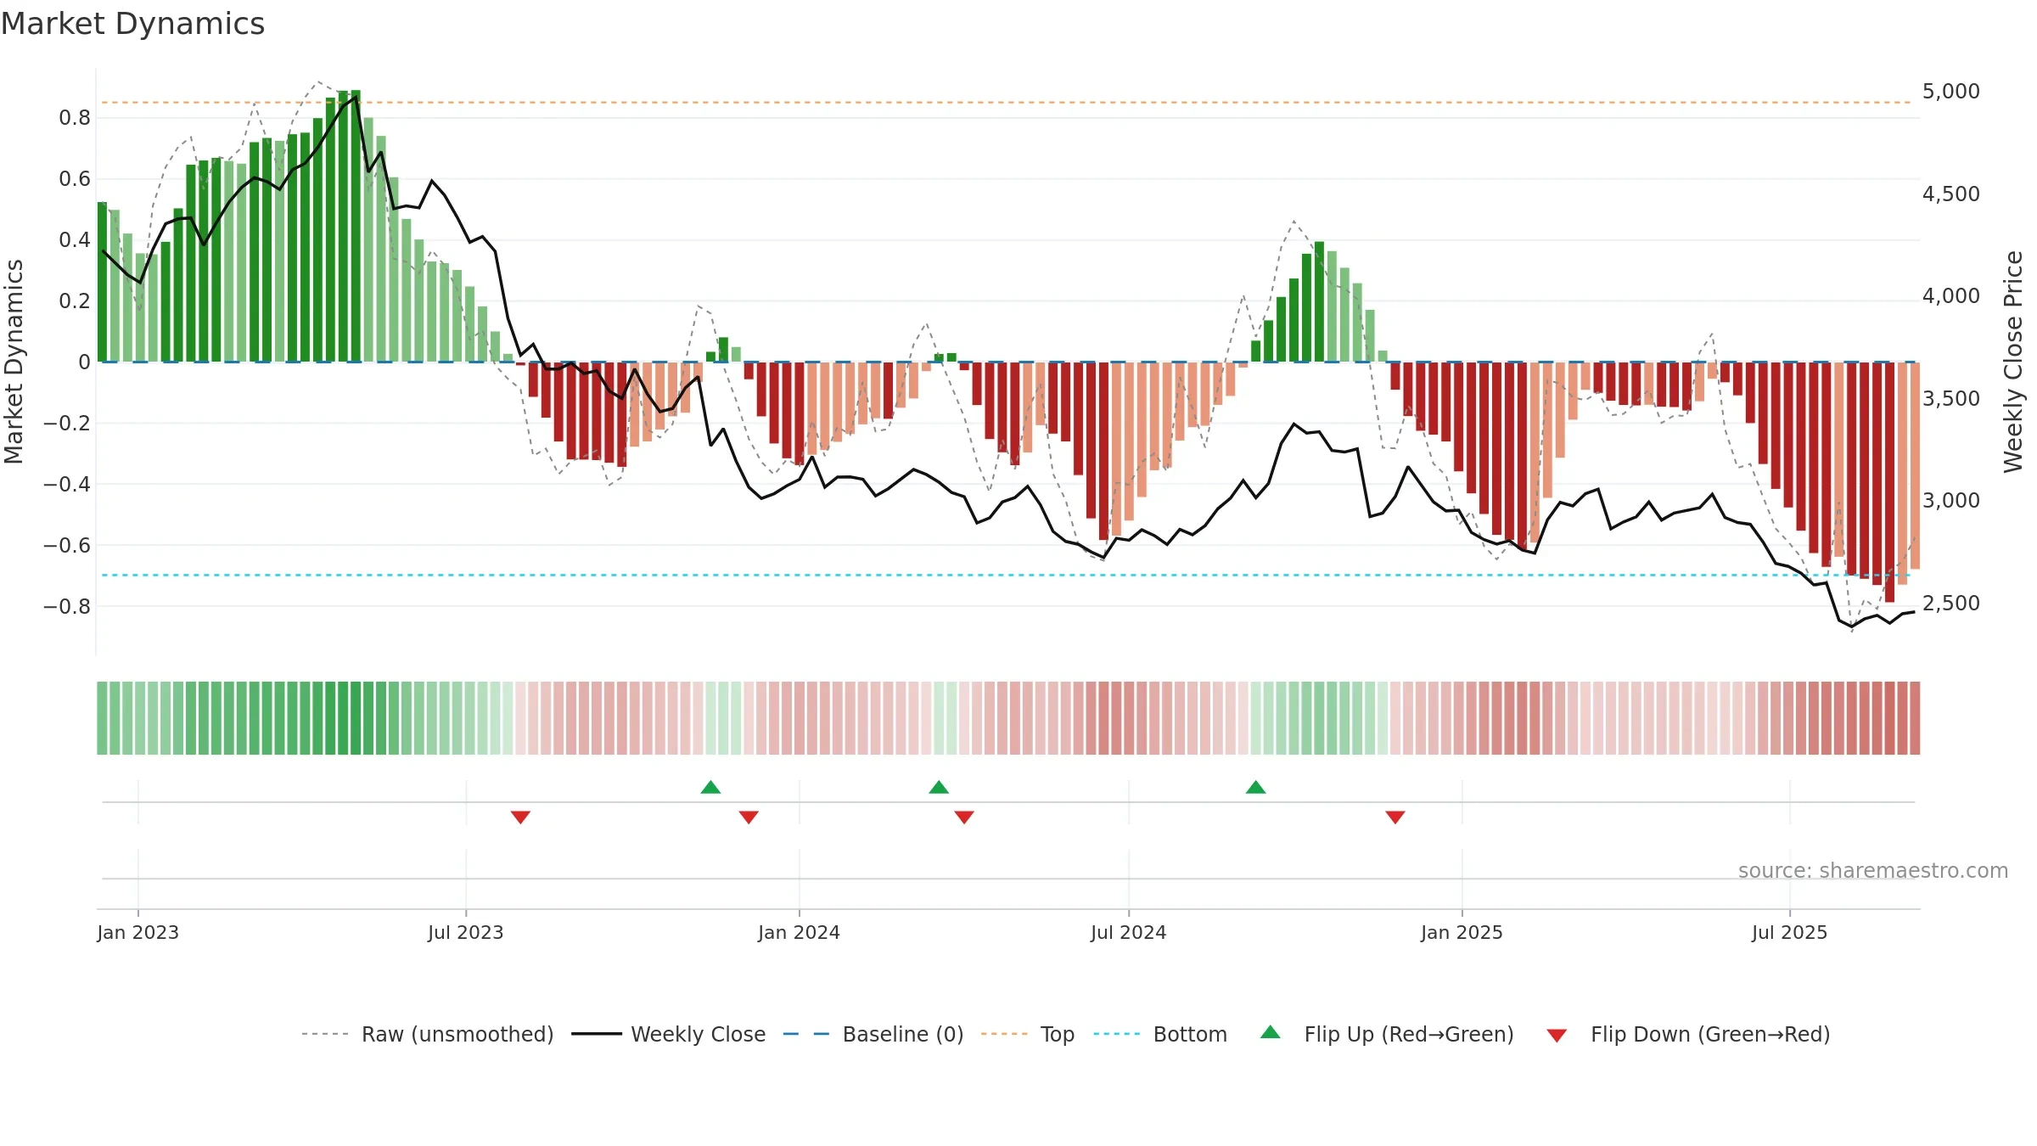Click the −0.8 left axis tick label
Viewport: 2037px width, 1146px height.
point(67,606)
